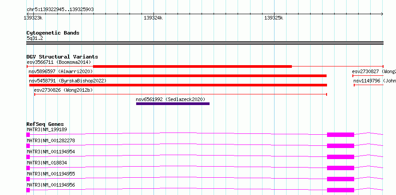Click the nsv5896597 (Almarri2020) label
This screenshot has width=396, height=195.
61,71
